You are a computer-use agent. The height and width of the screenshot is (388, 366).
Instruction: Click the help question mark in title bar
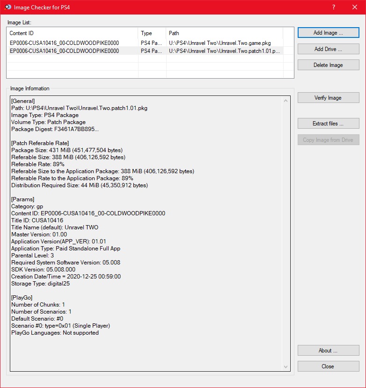[334, 7]
